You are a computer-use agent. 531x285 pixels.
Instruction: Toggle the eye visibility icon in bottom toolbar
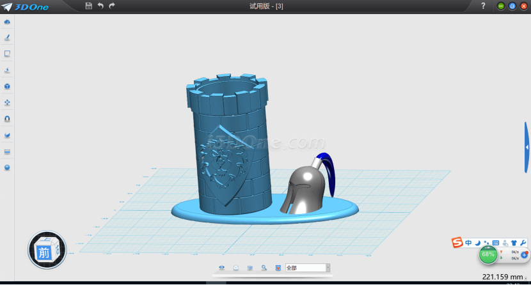(x=222, y=268)
